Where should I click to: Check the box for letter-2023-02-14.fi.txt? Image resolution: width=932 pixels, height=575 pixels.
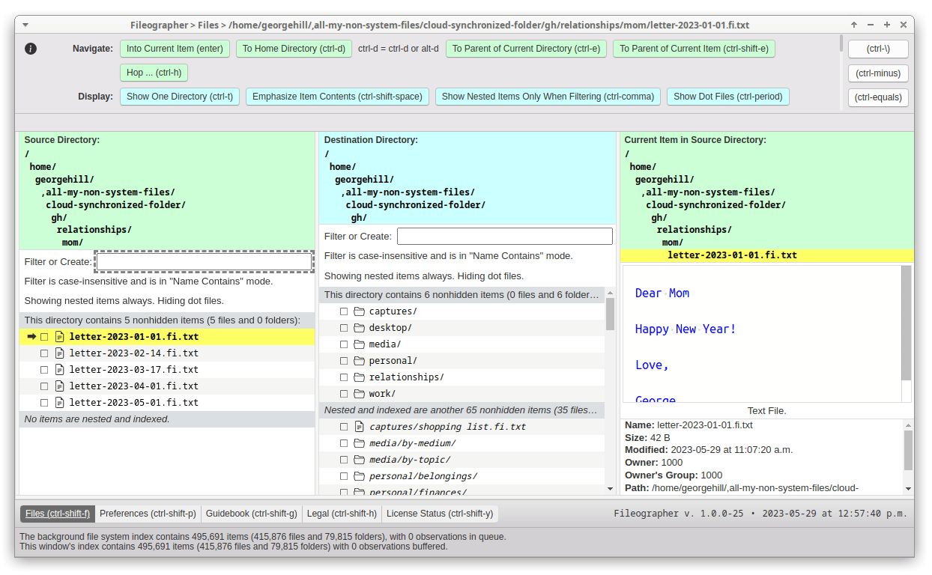(44, 353)
